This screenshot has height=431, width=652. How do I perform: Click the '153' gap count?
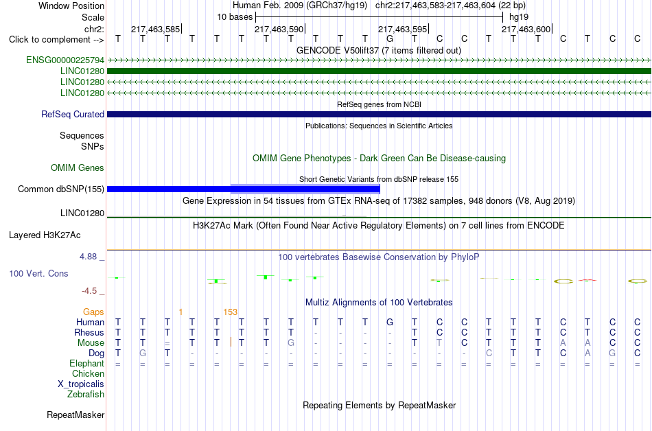pos(231,312)
